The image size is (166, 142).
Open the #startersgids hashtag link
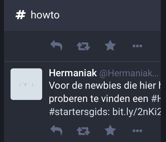point(79,112)
